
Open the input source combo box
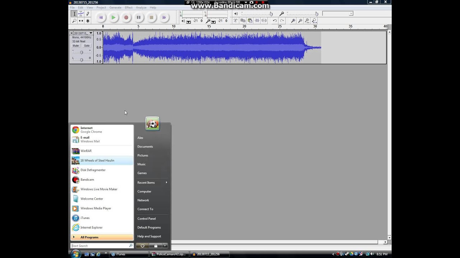338,14
